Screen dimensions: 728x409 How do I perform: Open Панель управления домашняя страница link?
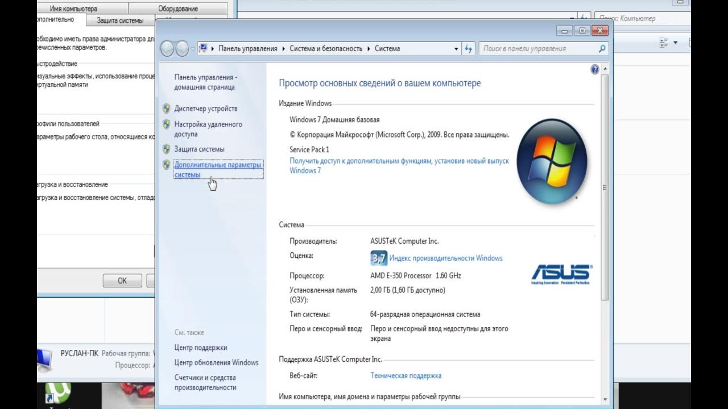point(205,82)
